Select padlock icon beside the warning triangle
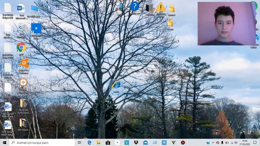The height and width of the screenshot is (146, 260). (x=171, y=8)
